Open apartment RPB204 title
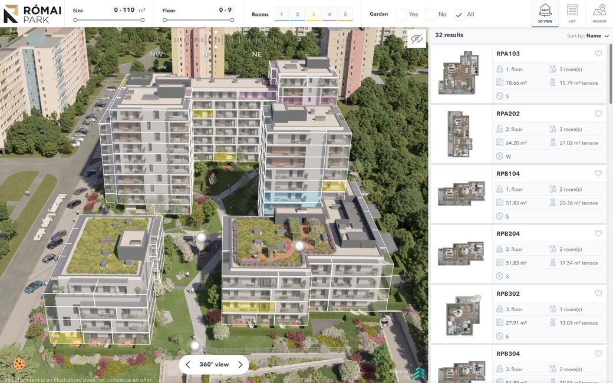 [508, 234]
